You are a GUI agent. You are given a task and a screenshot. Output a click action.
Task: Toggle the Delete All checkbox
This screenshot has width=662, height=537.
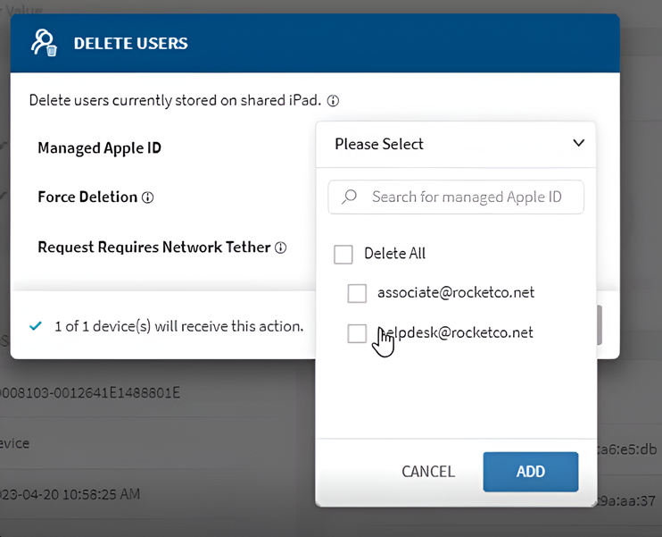[343, 255]
